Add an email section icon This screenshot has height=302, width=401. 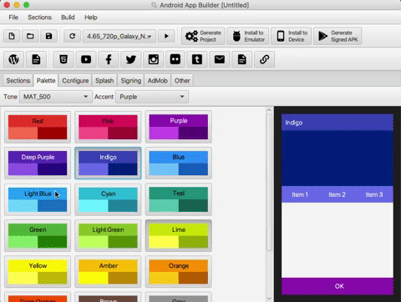[x=220, y=59]
